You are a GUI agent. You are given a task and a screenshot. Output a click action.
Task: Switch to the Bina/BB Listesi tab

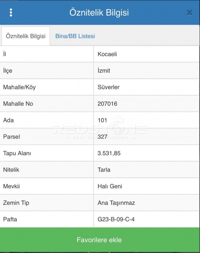point(75,36)
